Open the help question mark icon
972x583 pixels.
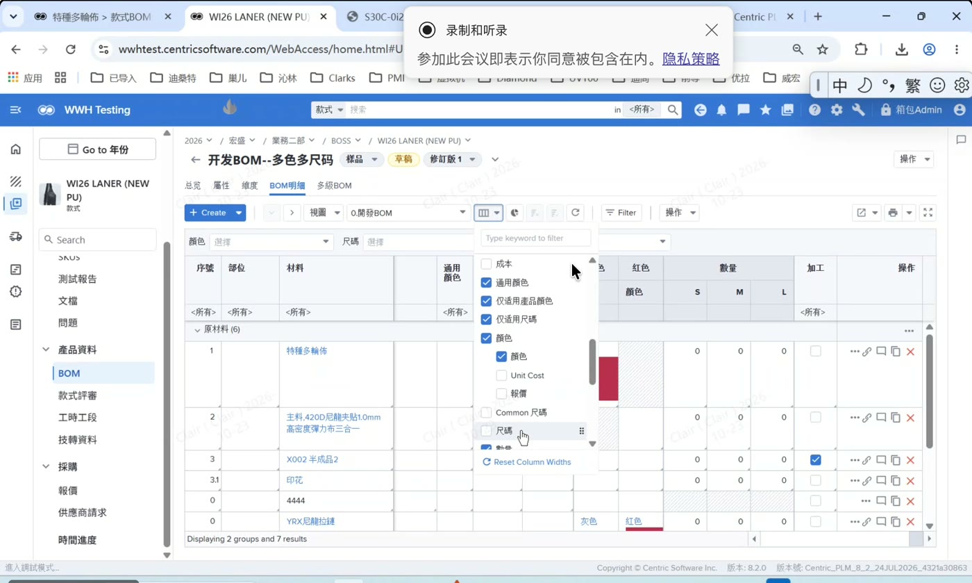(815, 110)
